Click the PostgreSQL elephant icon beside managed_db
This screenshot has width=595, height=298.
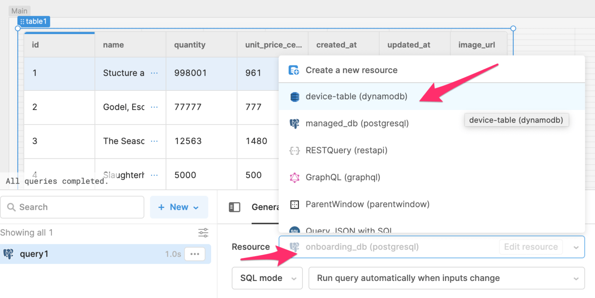294,124
